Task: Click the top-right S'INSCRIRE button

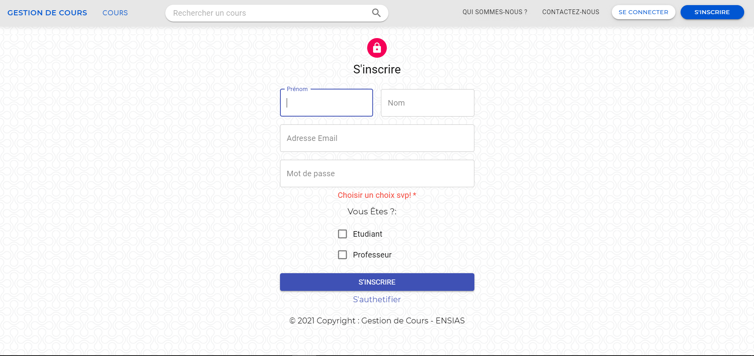Action: pyautogui.click(x=712, y=12)
